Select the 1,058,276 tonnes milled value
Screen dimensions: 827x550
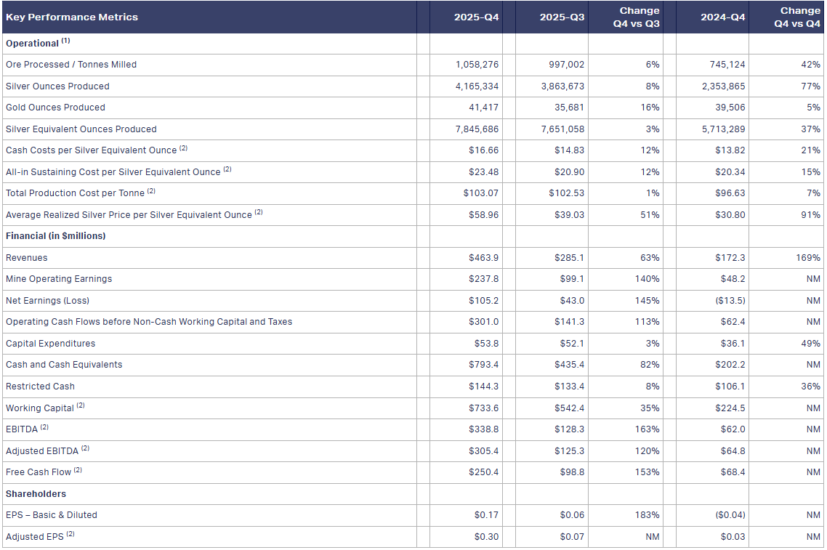click(x=477, y=65)
